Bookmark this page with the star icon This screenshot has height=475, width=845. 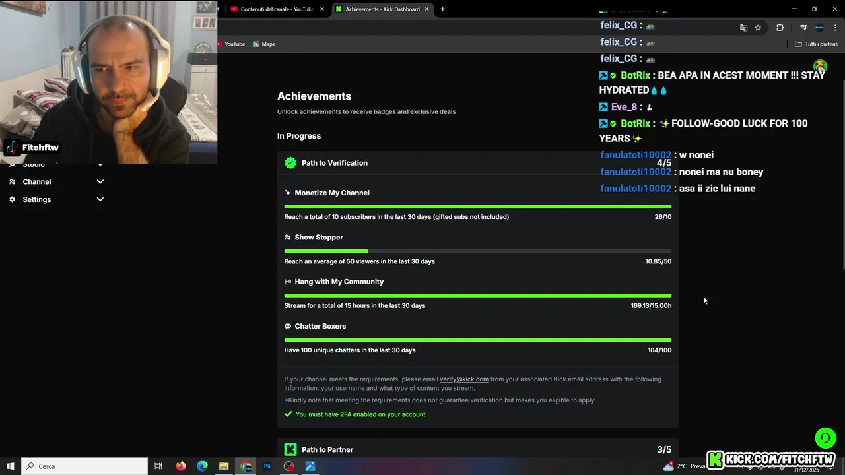click(758, 28)
